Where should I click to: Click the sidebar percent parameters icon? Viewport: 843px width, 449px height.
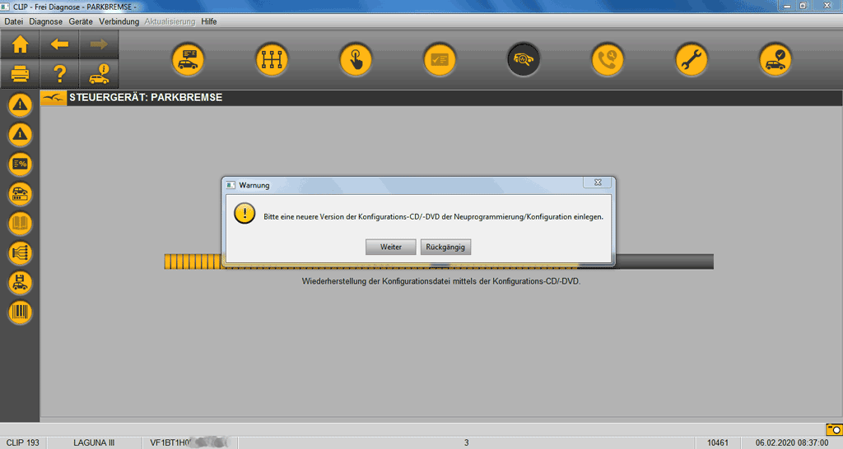(20, 164)
